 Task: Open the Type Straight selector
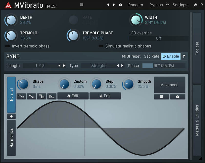click(x=98, y=66)
